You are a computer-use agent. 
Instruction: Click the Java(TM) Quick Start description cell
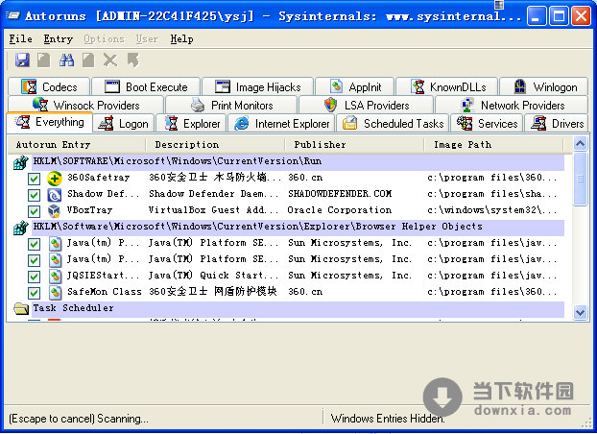(213, 276)
